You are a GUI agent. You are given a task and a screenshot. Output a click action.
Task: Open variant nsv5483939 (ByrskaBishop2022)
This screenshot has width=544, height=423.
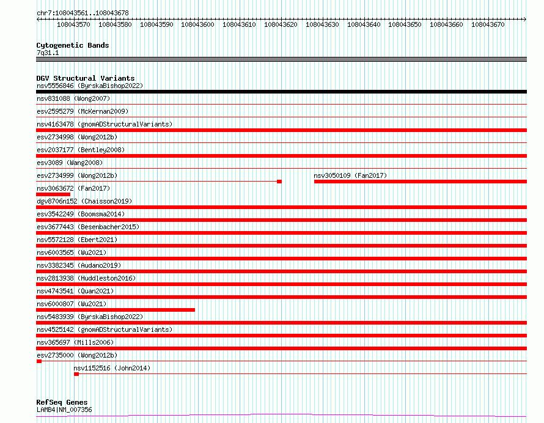90,317
